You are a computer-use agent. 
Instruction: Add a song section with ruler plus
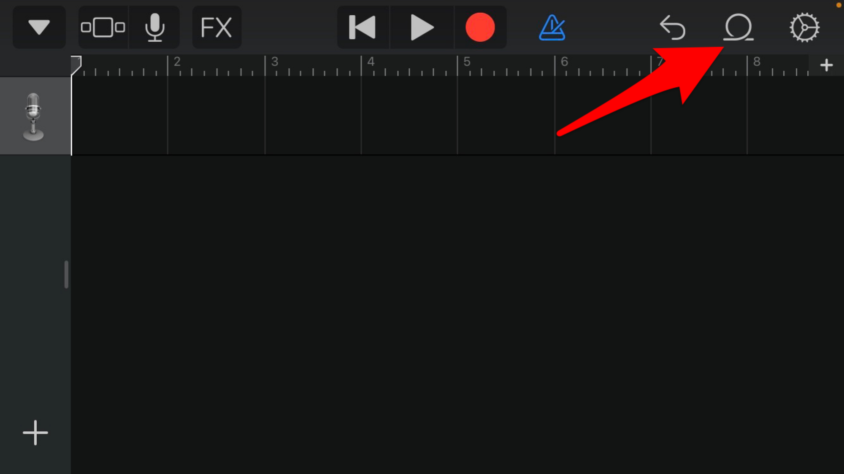click(x=826, y=65)
